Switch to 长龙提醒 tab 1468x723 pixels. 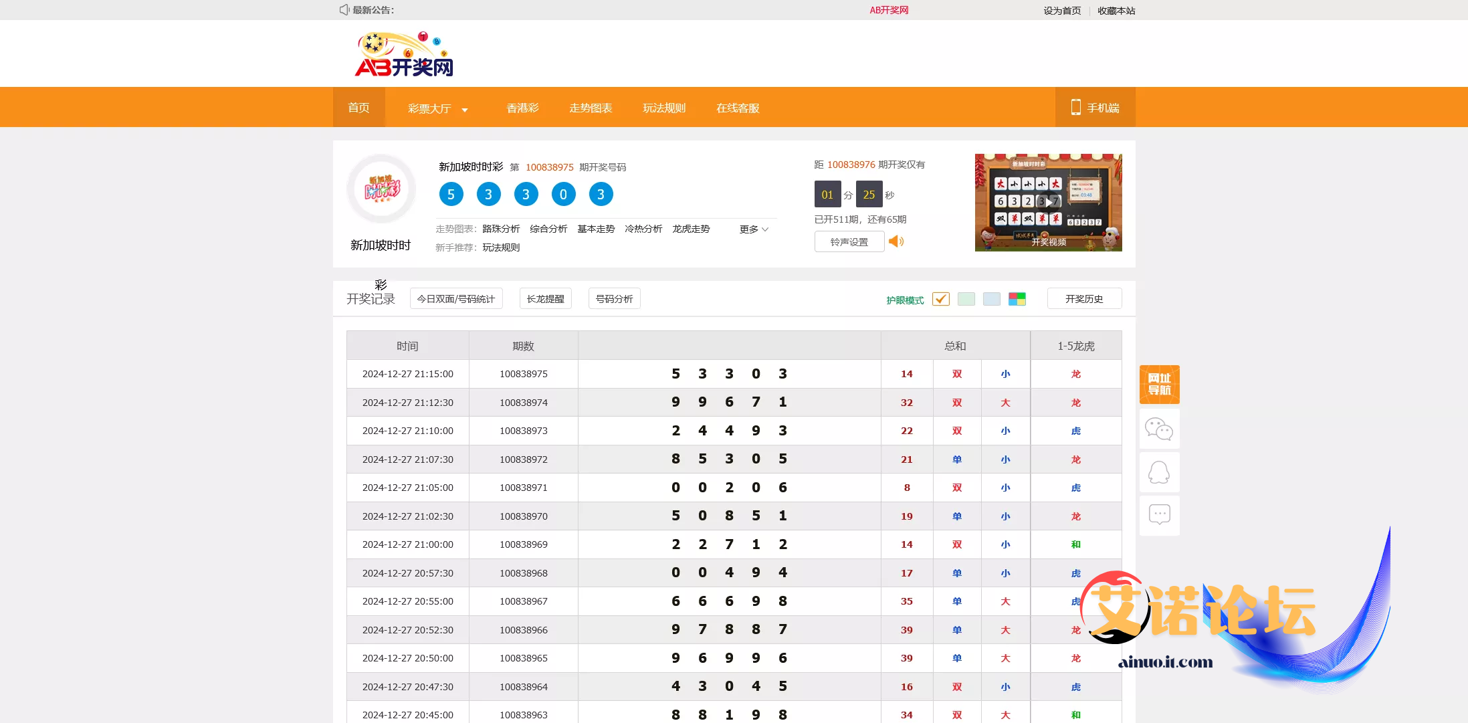coord(545,299)
